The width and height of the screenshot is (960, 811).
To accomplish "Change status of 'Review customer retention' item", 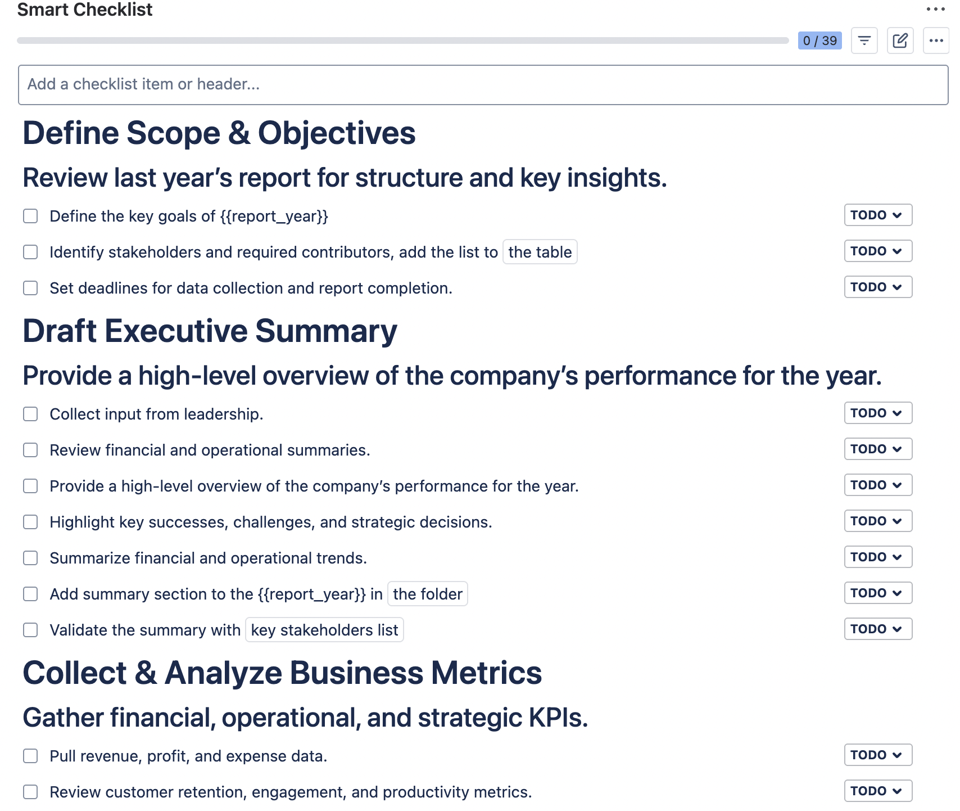I will (878, 791).
